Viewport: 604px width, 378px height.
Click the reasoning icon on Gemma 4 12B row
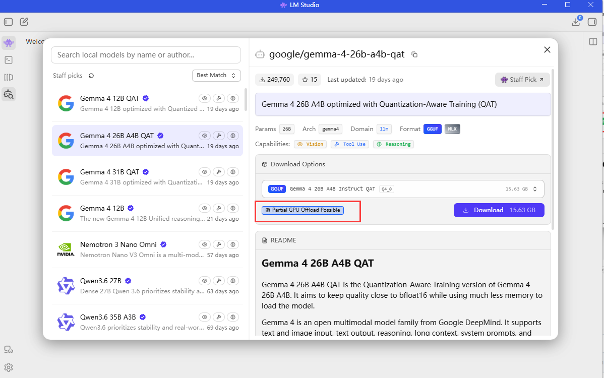[233, 208]
